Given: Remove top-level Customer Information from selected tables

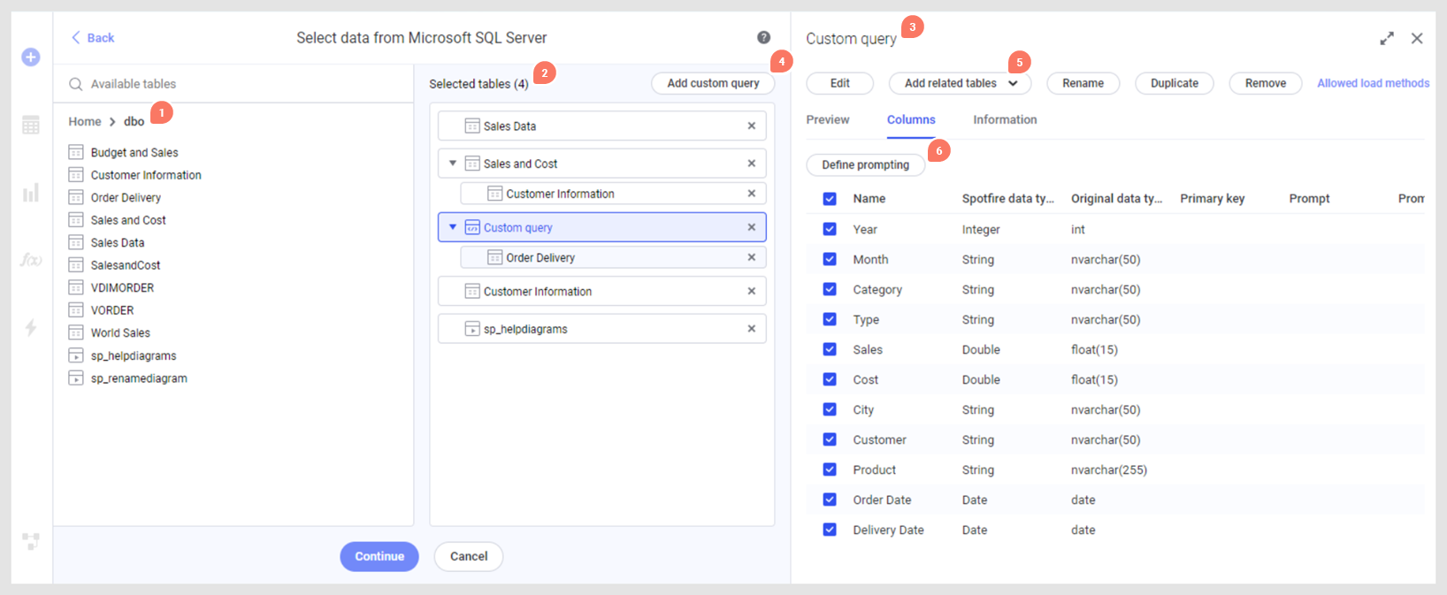Looking at the screenshot, I should (x=752, y=291).
